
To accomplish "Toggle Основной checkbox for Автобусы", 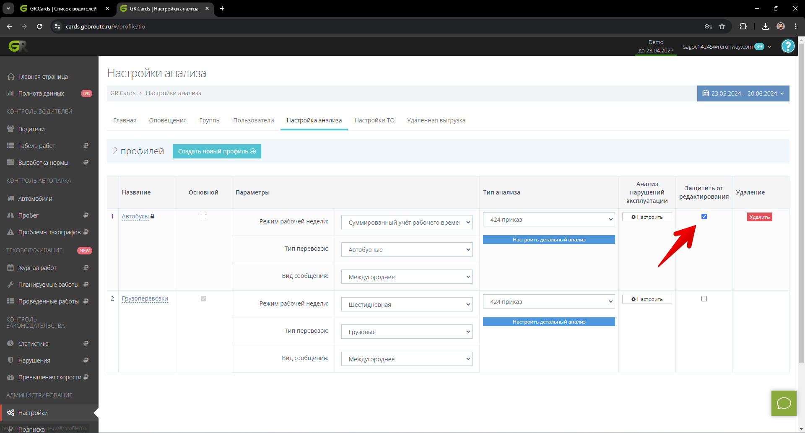I will (x=203, y=217).
